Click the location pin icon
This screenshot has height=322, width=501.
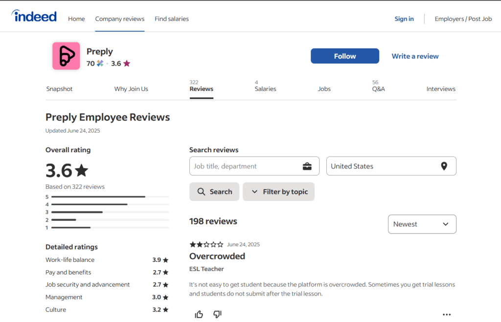click(x=444, y=166)
